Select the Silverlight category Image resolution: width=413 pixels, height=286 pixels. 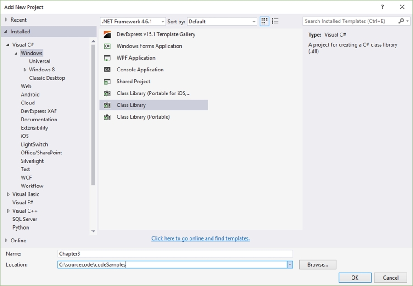(x=32, y=161)
